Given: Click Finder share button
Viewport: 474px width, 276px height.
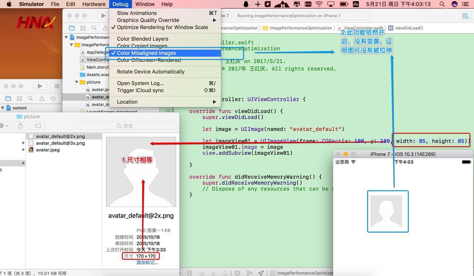Looking at the screenshot, I should 21,125.
